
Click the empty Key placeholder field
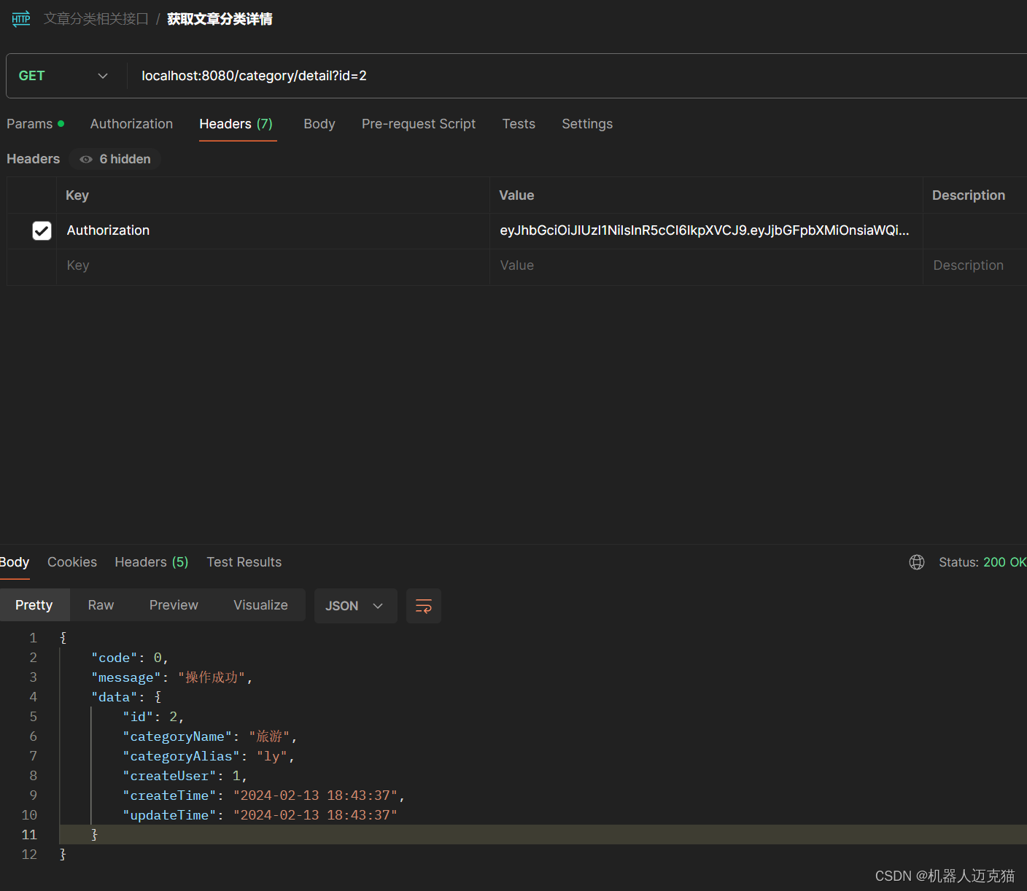coord(273,266)
